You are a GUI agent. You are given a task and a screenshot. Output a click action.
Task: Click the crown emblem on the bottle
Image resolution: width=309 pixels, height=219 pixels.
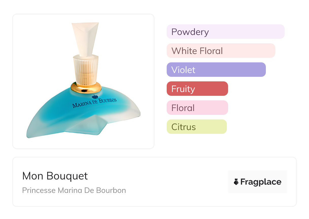pos(95,97)
